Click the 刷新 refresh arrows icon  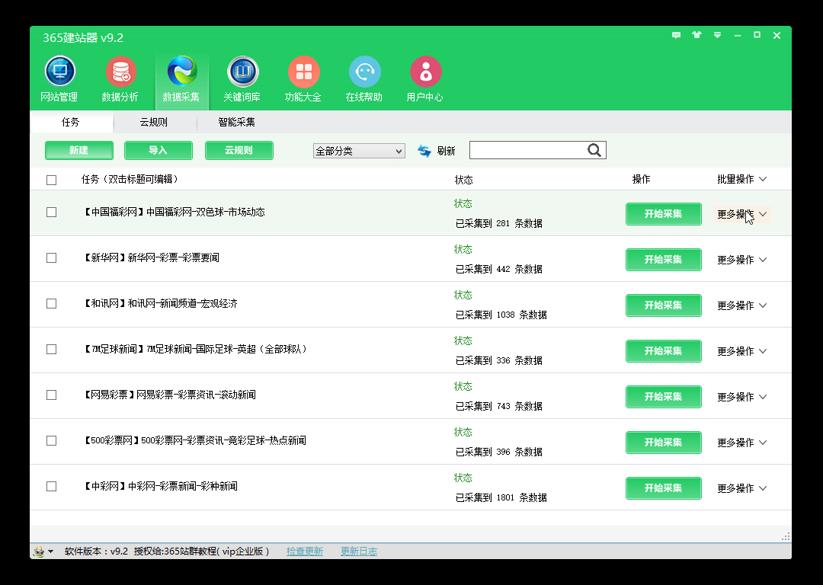click(424, 151)
